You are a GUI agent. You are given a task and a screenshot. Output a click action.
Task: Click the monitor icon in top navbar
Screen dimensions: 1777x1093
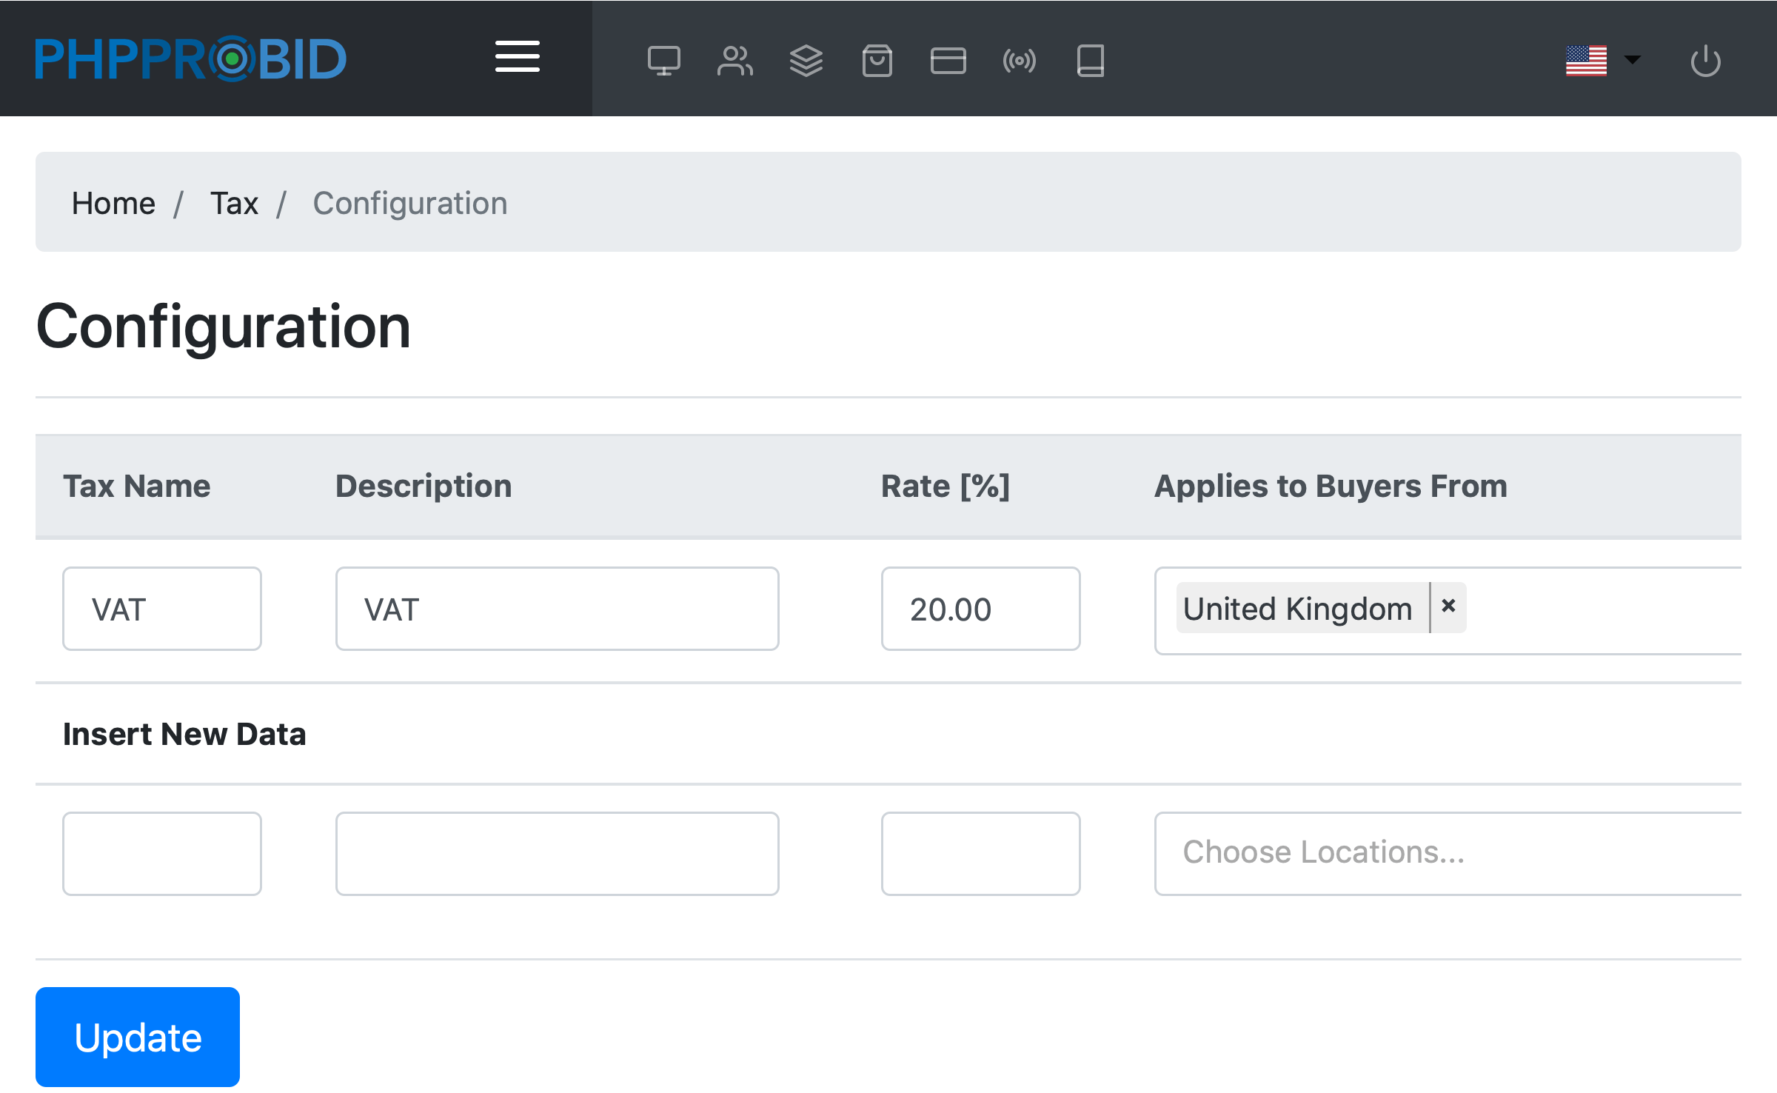(x=663, y=61)
